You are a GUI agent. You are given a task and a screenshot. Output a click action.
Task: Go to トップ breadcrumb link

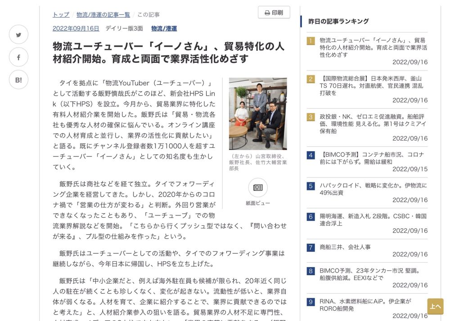click(x=61, y=15)
